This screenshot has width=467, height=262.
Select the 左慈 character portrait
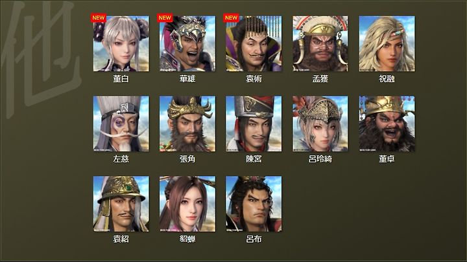pos(121,124)
